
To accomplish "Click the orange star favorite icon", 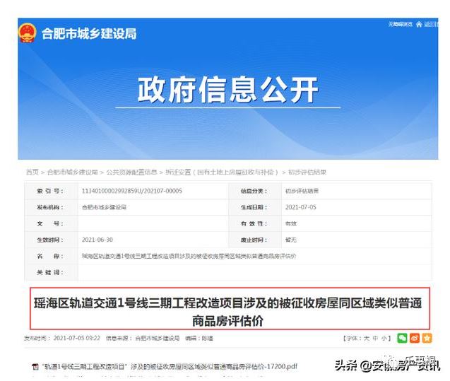I will [427, 338].
